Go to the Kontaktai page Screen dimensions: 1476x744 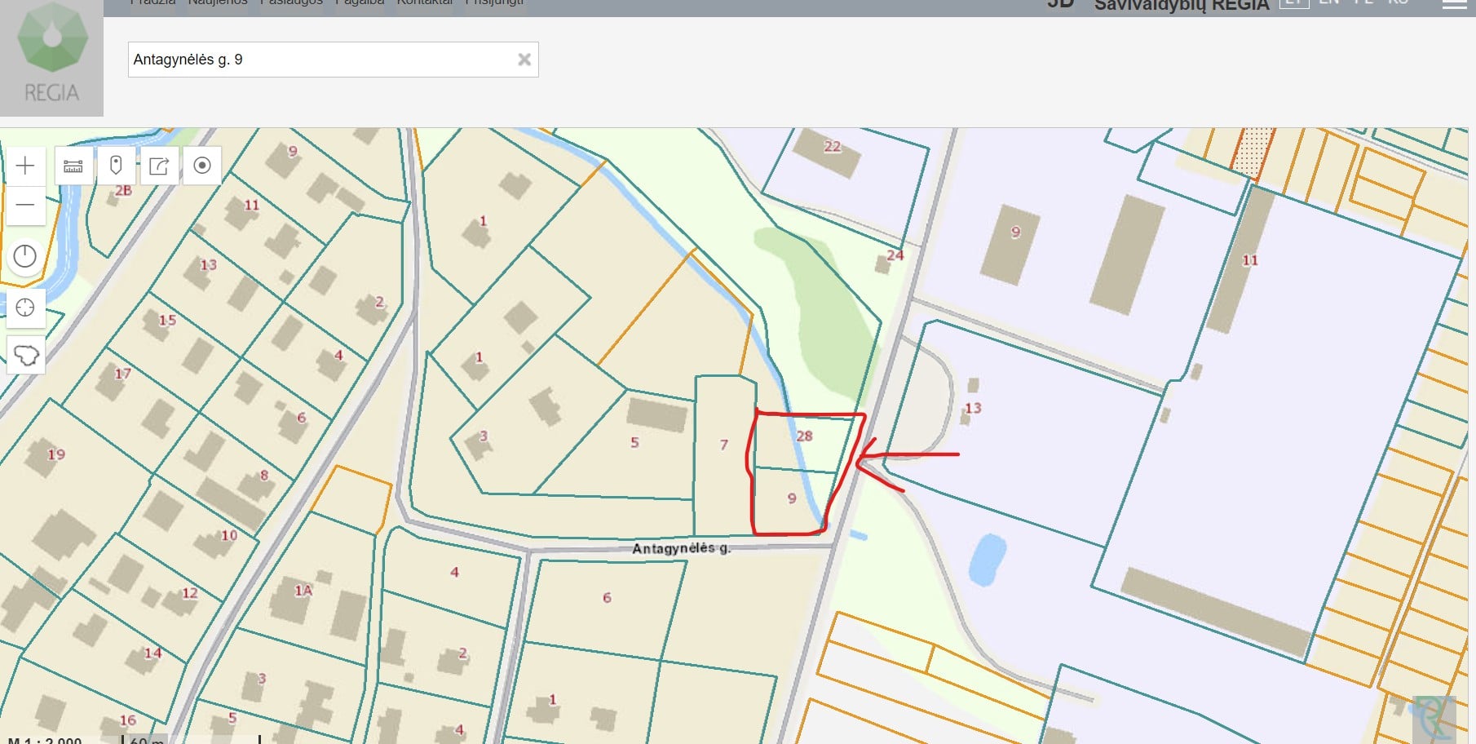tap(424, 2)
